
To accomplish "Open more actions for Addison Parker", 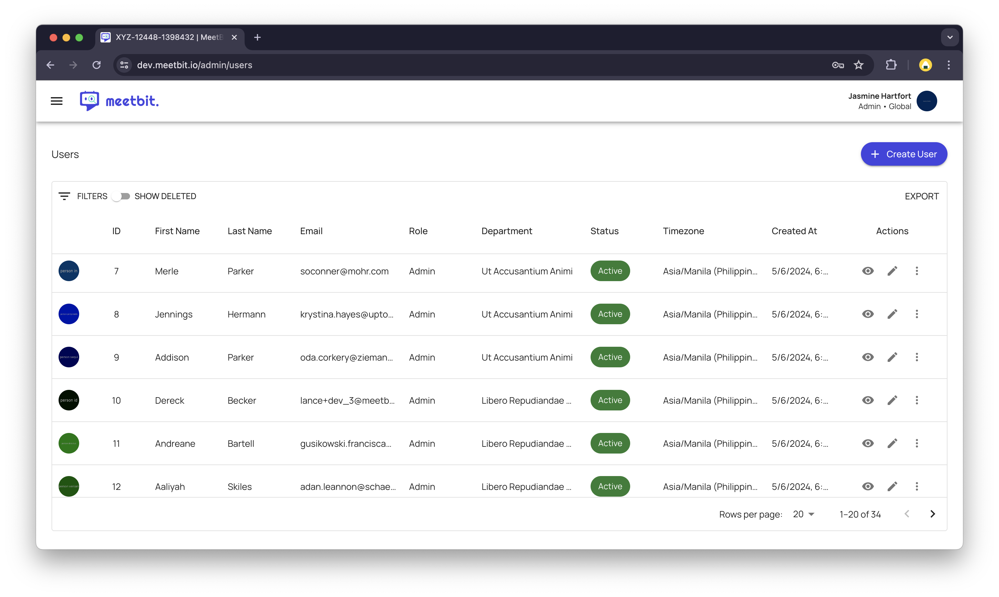I will click(917, 357).
